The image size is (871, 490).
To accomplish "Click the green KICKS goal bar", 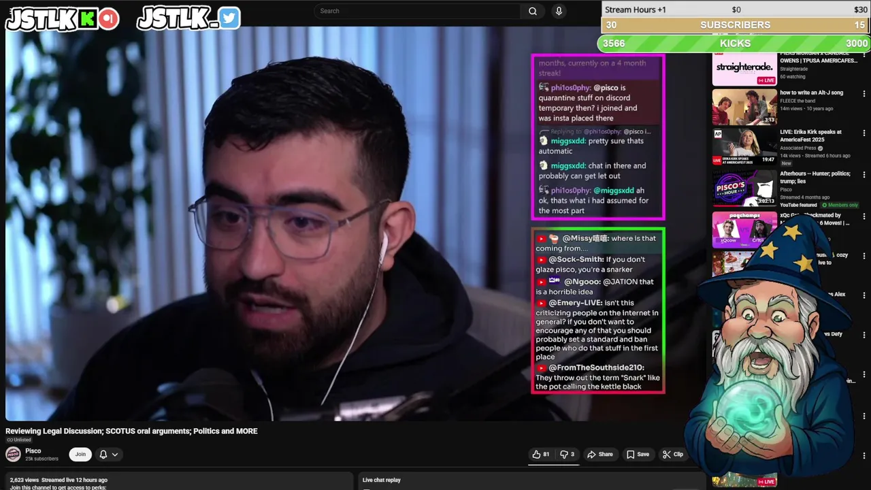I will (735, 43).
